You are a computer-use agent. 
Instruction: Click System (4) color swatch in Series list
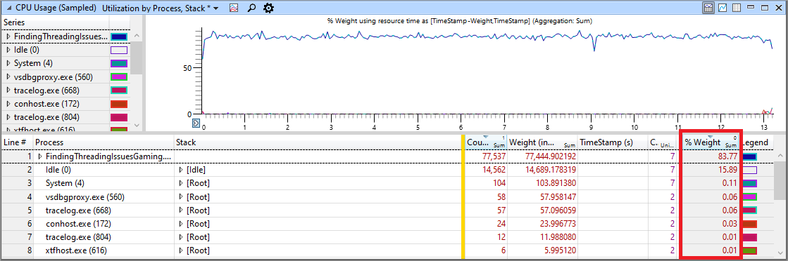pyautogui.click(x=119, y=64)
